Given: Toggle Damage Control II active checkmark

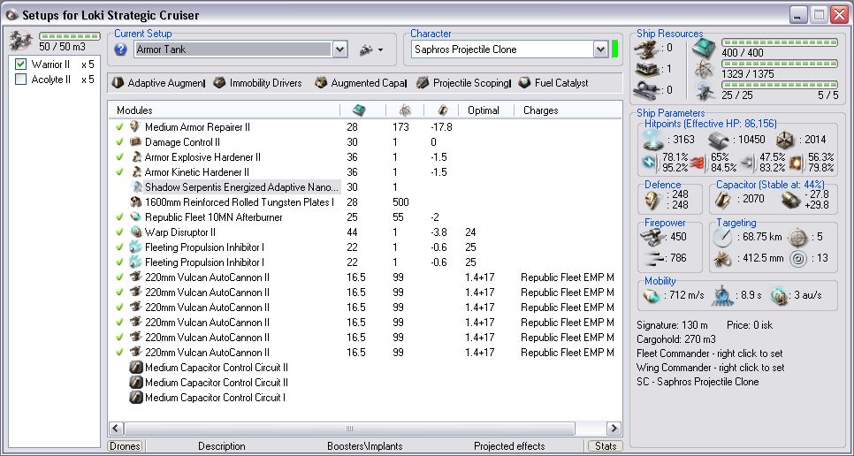Looking at the screenshot, I should (120, 142).
